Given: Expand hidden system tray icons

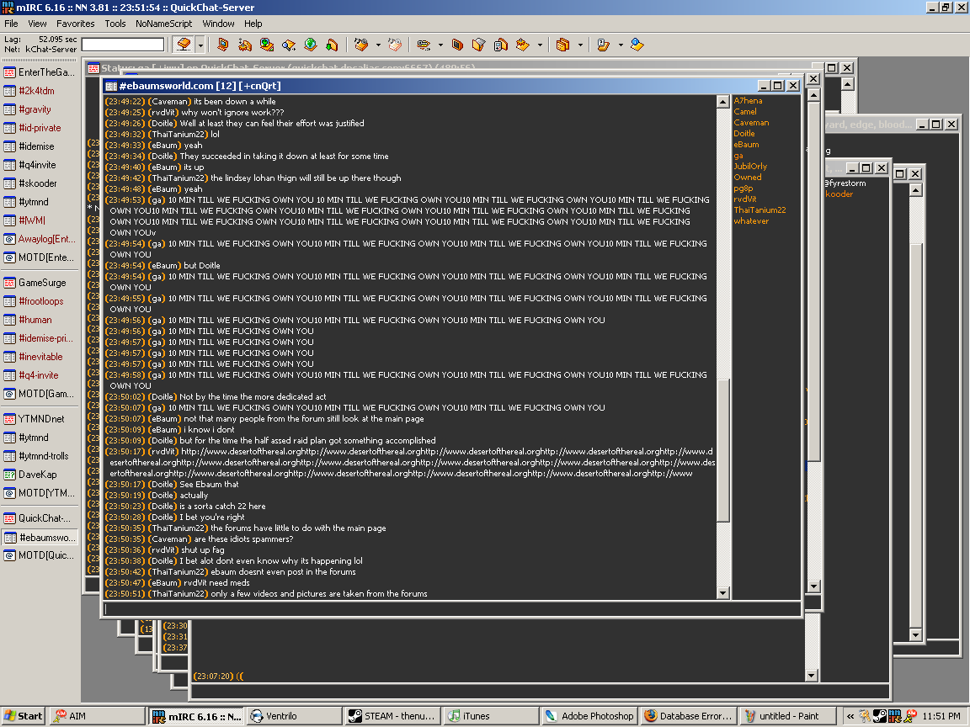Looking at the screenshot, I should click(850, 716).
